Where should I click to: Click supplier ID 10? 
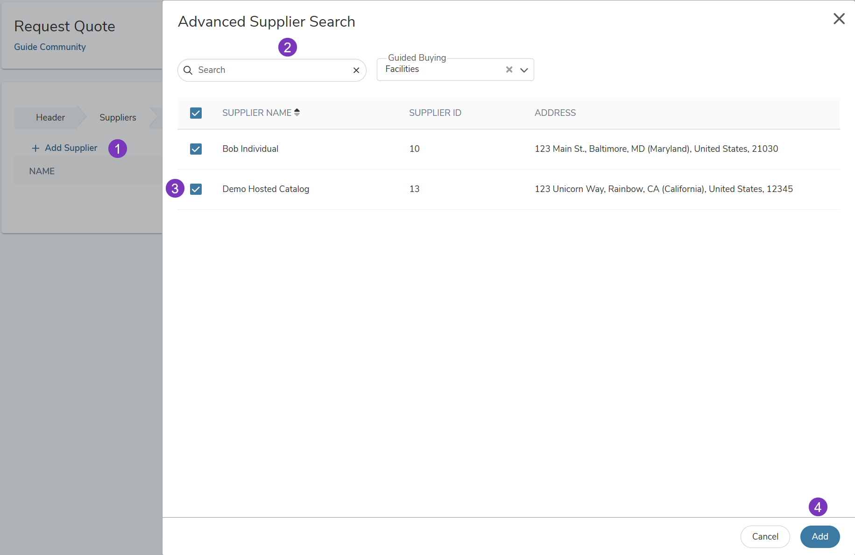(x=414, y=149)
